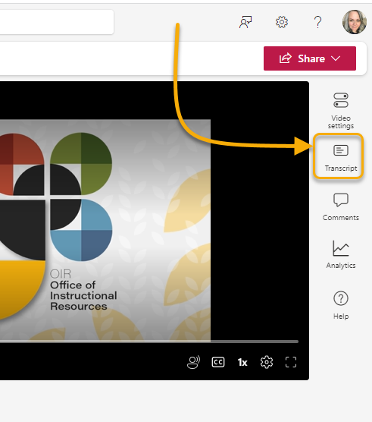Change the 1x playback speed
372x422 pixels.
pos(242,362)
